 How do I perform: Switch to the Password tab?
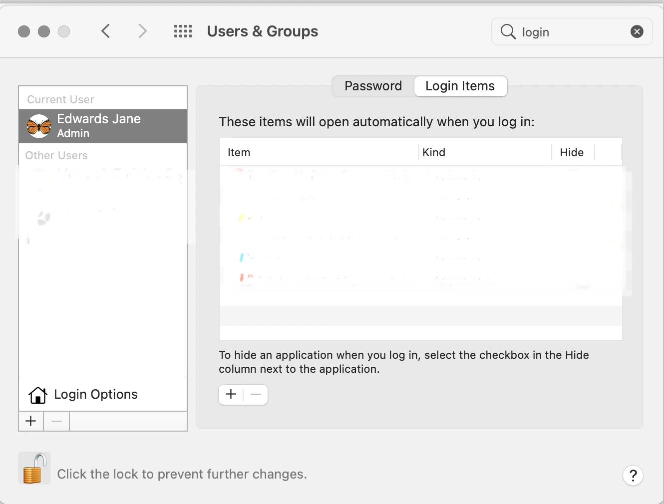[373, 86]
